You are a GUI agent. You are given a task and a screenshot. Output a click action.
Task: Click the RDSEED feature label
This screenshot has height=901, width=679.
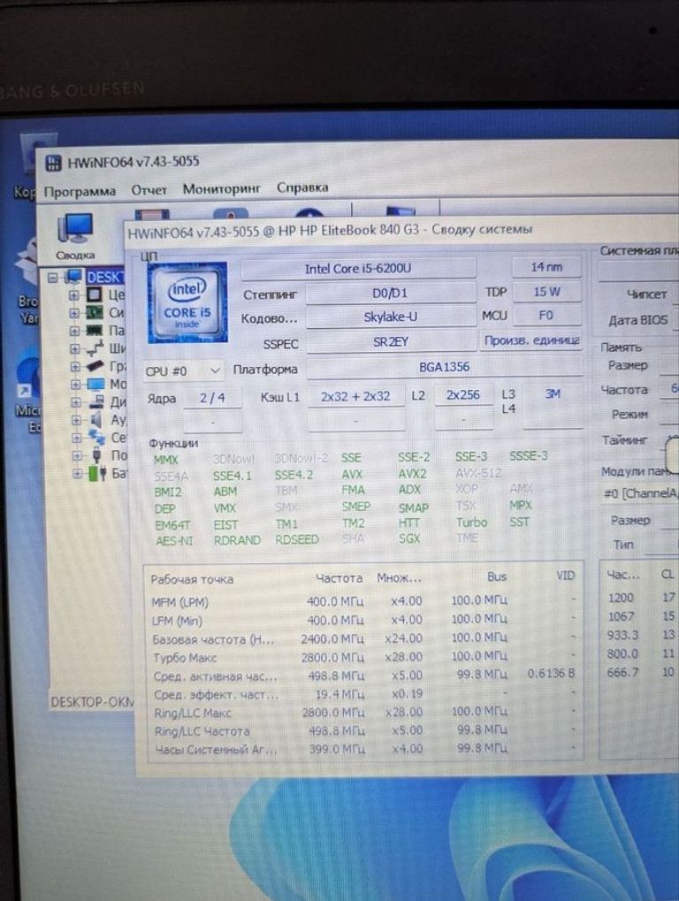pos(296,539)
